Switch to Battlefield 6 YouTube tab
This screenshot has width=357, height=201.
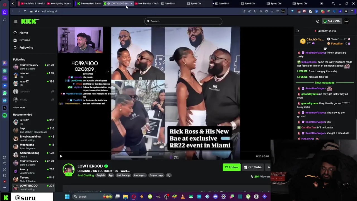click(33, 4)
